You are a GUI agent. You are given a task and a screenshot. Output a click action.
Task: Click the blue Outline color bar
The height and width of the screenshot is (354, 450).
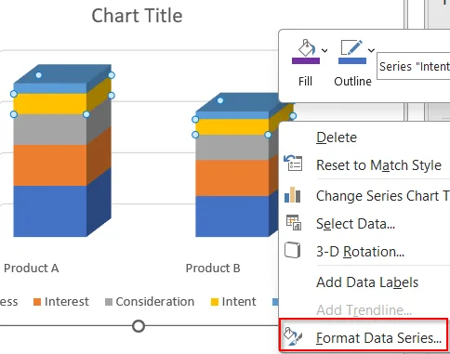[x=352, y=60]
